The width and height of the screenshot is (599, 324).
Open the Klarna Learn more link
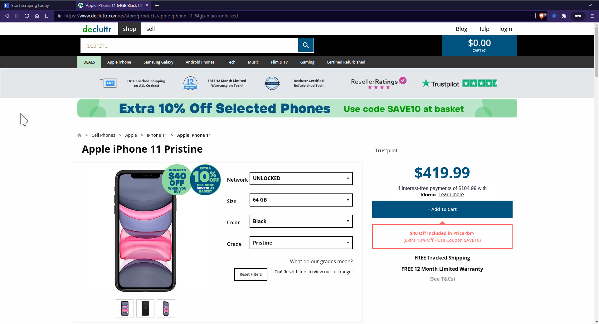451,194
